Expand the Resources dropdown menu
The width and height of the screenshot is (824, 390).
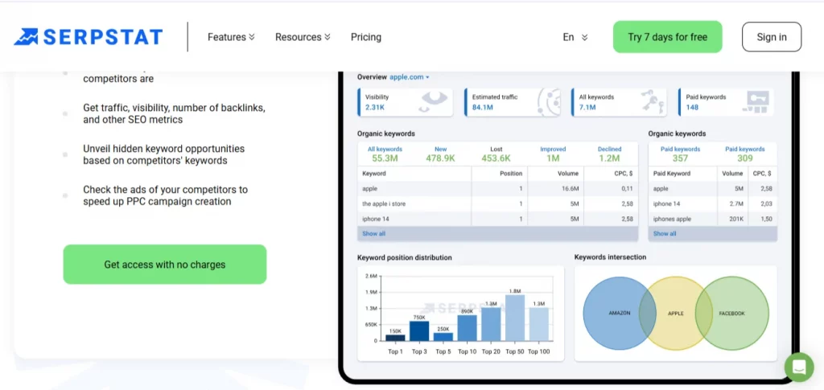click(x=303, y=37)
